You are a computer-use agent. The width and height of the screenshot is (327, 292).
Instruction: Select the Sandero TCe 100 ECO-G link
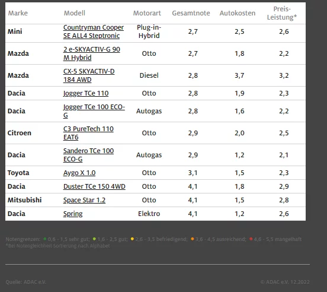click(88, 155)
